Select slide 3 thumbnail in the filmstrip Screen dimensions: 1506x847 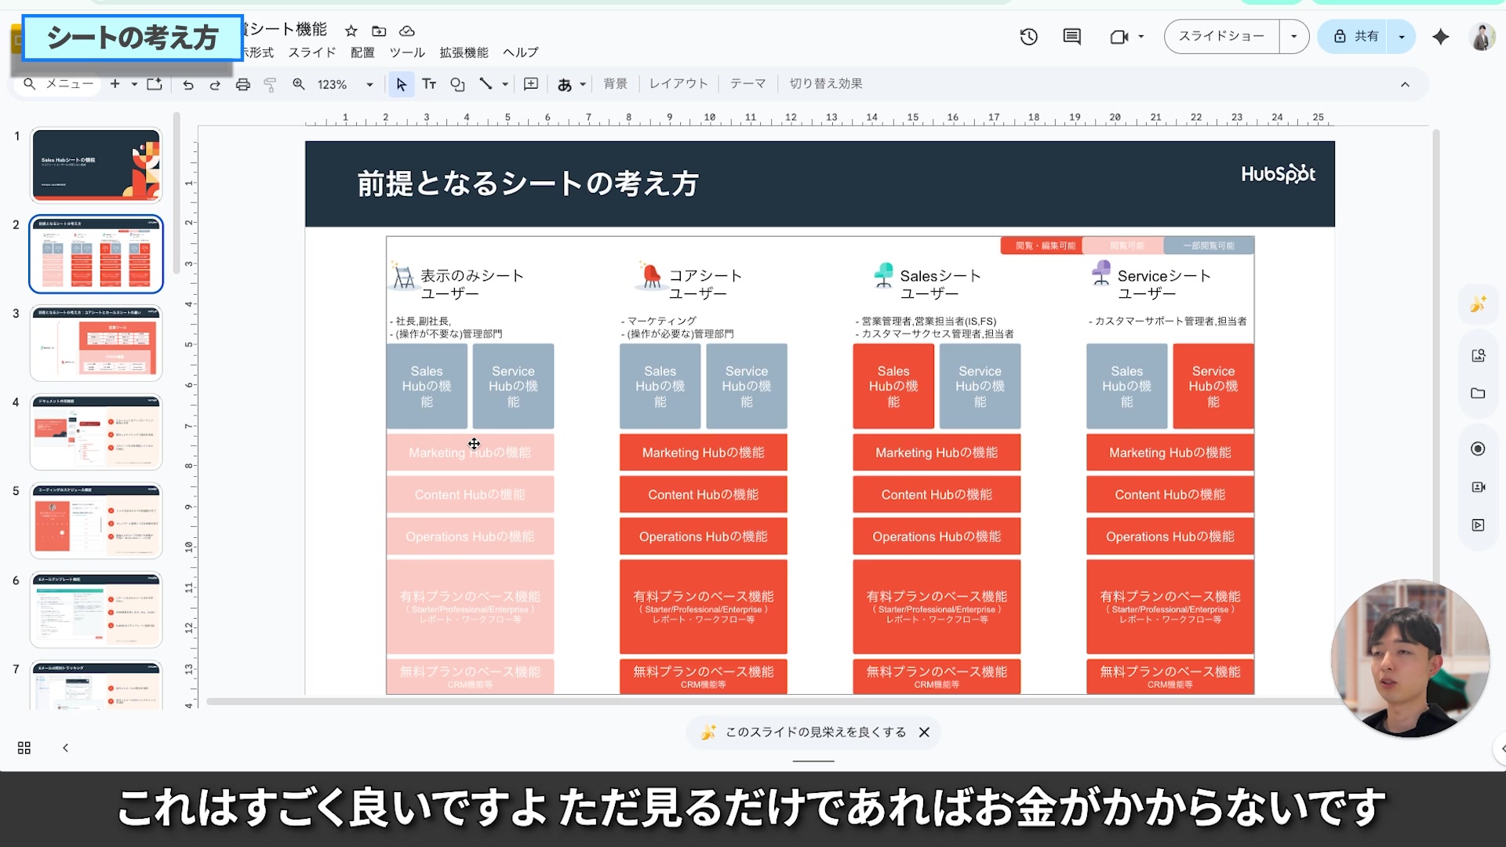(96, 343)
